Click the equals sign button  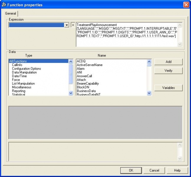coord(73,25)
